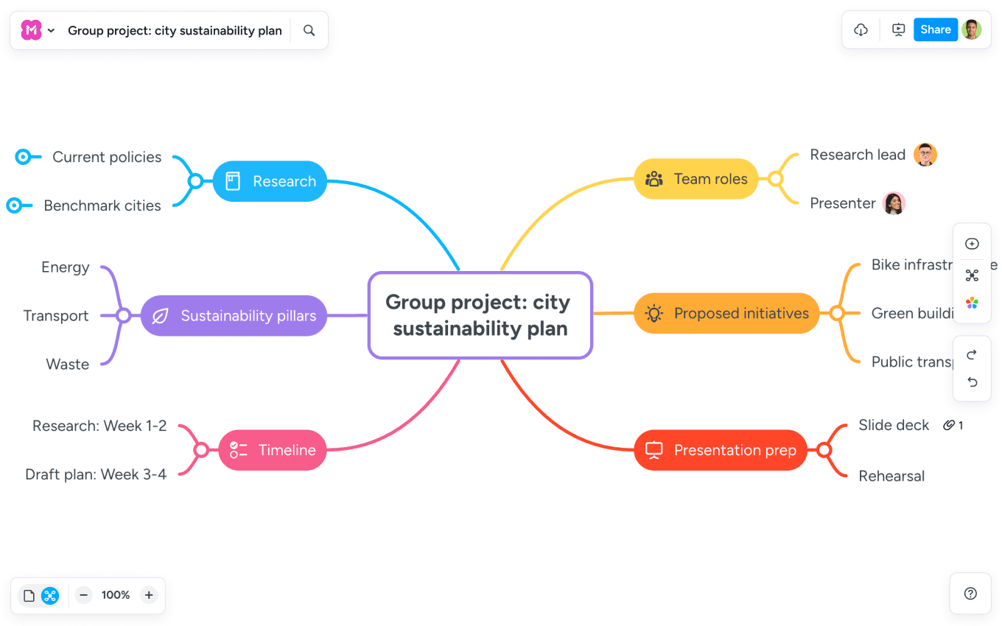Image resolution: width=1002 pixels, height=626 pixels.
Task: Collapse the Sustainability pillars branch circle
Action: point(124,316)
